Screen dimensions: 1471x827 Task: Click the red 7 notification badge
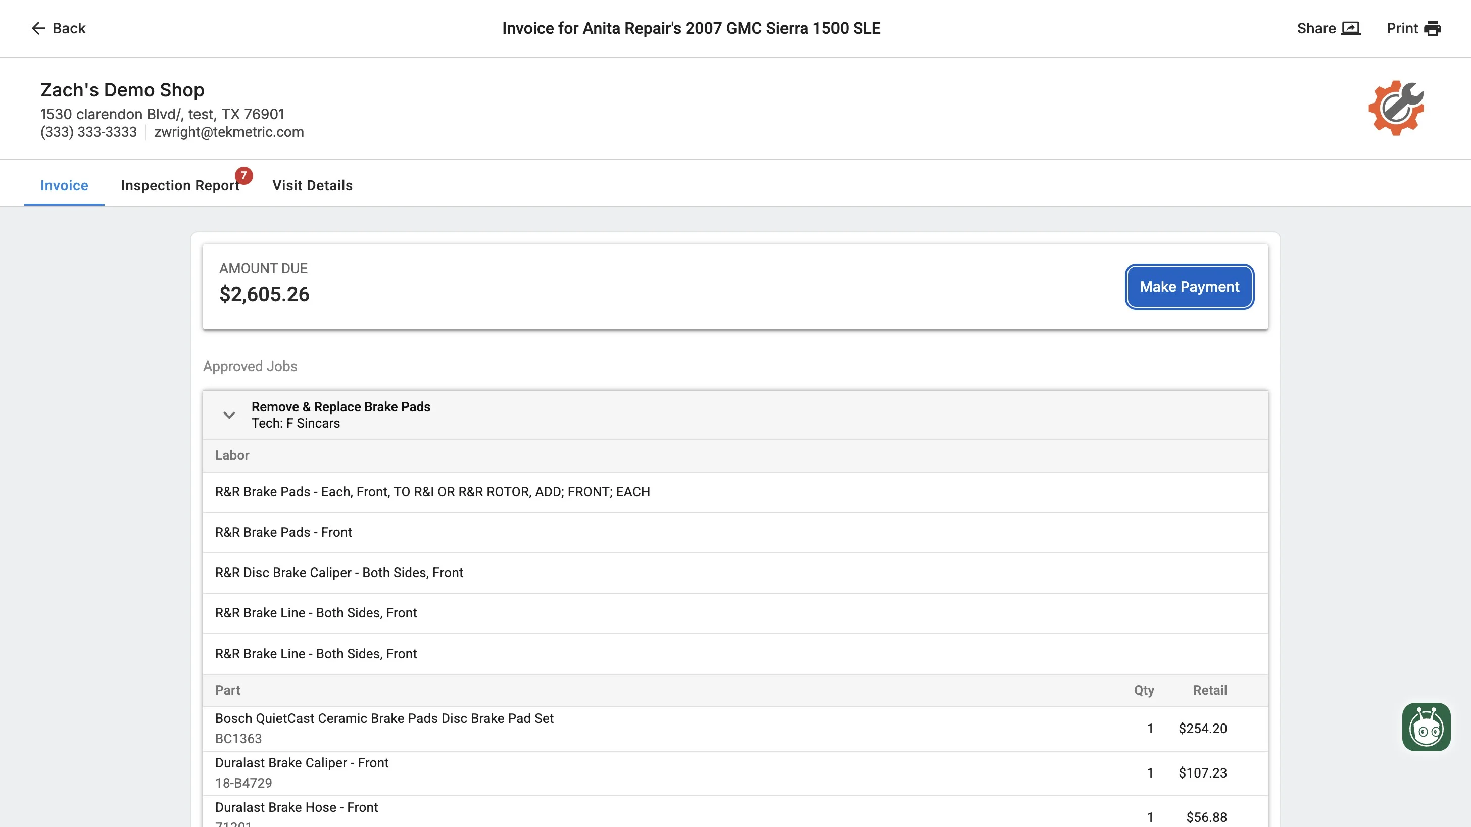tap(243, 175)
